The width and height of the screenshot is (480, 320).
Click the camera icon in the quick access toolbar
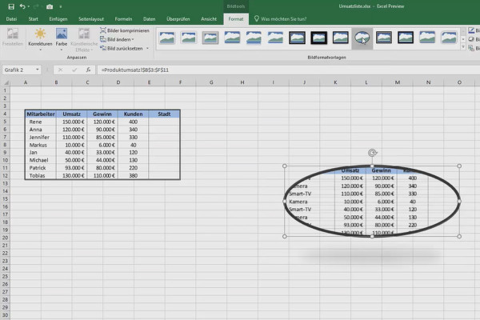coord(50,6)
